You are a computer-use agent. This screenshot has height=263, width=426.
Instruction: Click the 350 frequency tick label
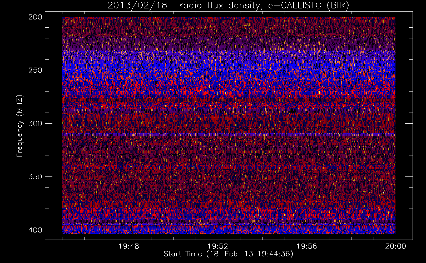(35, 176)
